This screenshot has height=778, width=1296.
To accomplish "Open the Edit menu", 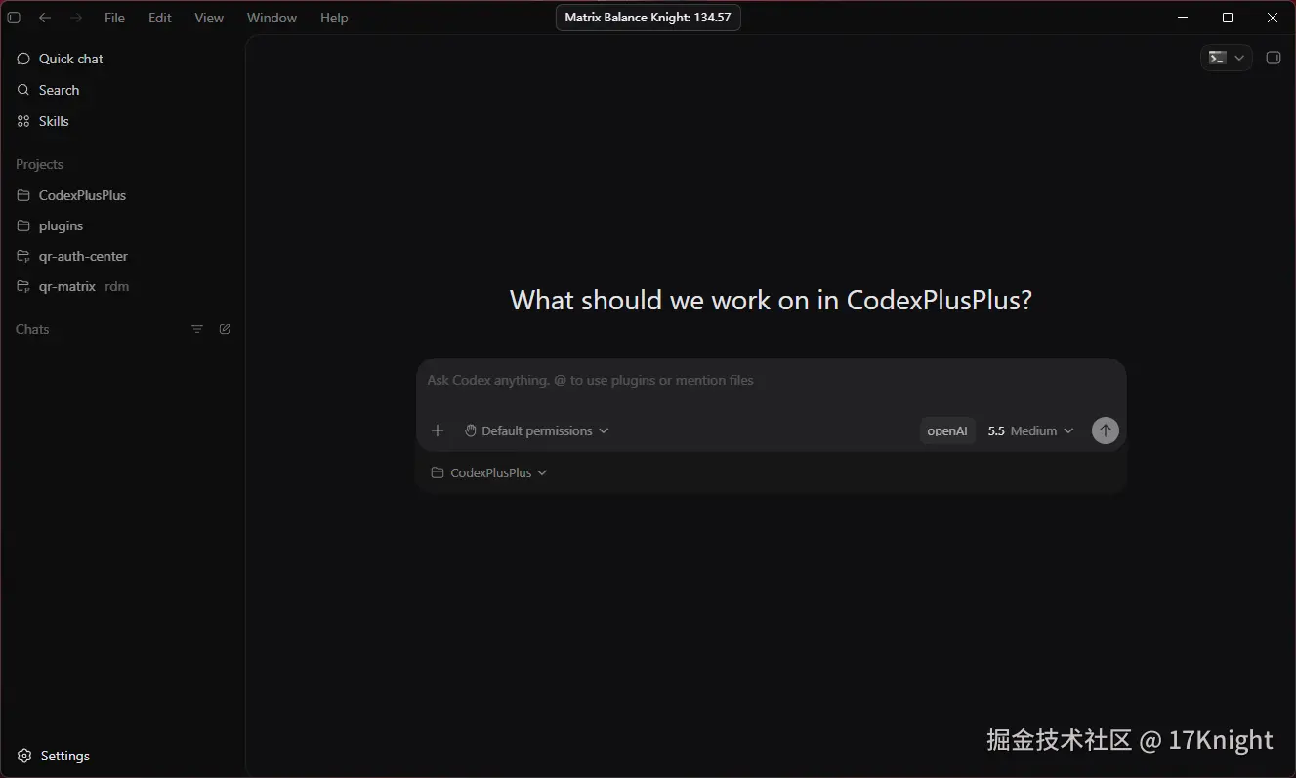I will coord(160,18).
